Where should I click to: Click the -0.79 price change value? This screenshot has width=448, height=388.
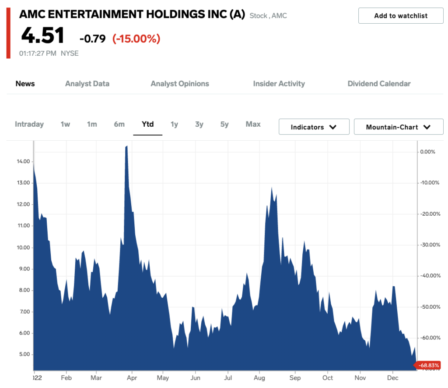coord(93,39)
